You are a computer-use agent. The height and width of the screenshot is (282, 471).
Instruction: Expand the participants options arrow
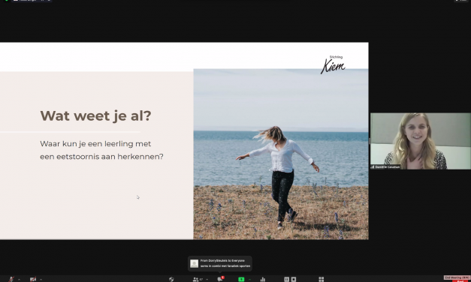(207, 280)
